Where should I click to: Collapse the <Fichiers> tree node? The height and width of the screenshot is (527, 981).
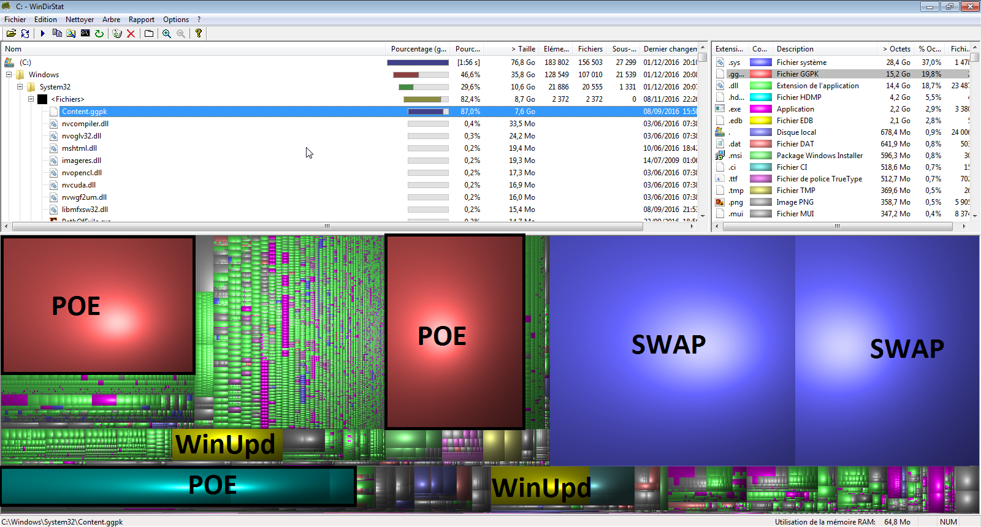tap(31, 99)
